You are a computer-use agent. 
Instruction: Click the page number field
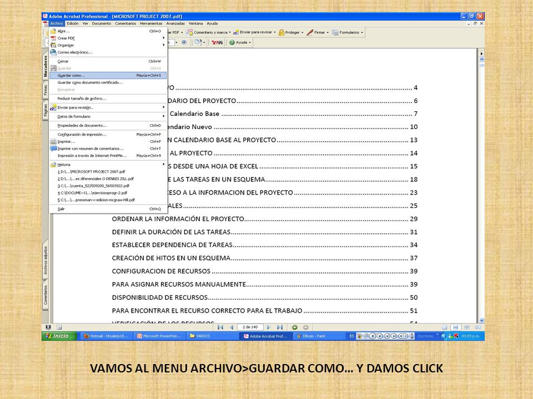coord(250,328)
